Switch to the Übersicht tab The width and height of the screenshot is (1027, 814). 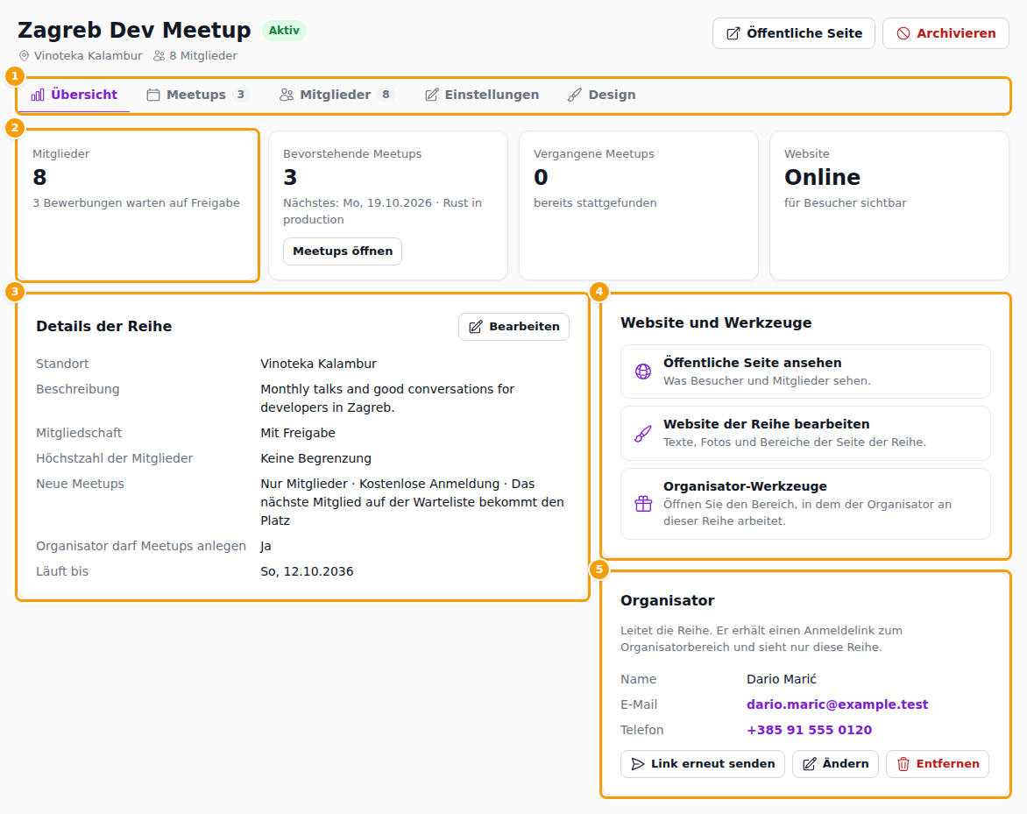(74, 95)
